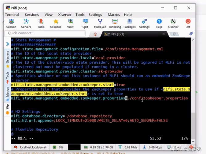Image resolution: width=206 pixels, height=154 pixels.
Task: Focus the Quick connect input field
Action: (x=45, y=33)
